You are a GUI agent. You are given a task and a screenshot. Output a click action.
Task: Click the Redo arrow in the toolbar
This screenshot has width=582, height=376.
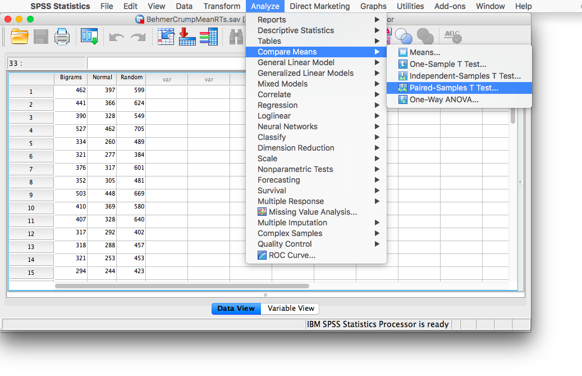138,37
